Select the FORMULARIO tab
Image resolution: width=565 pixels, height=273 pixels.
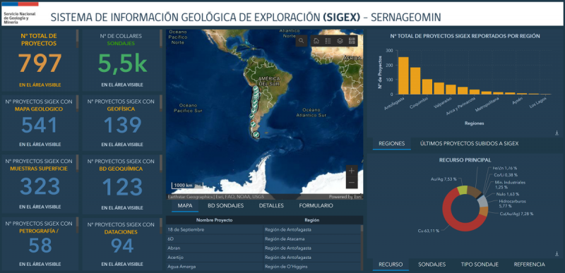[316, 206]
